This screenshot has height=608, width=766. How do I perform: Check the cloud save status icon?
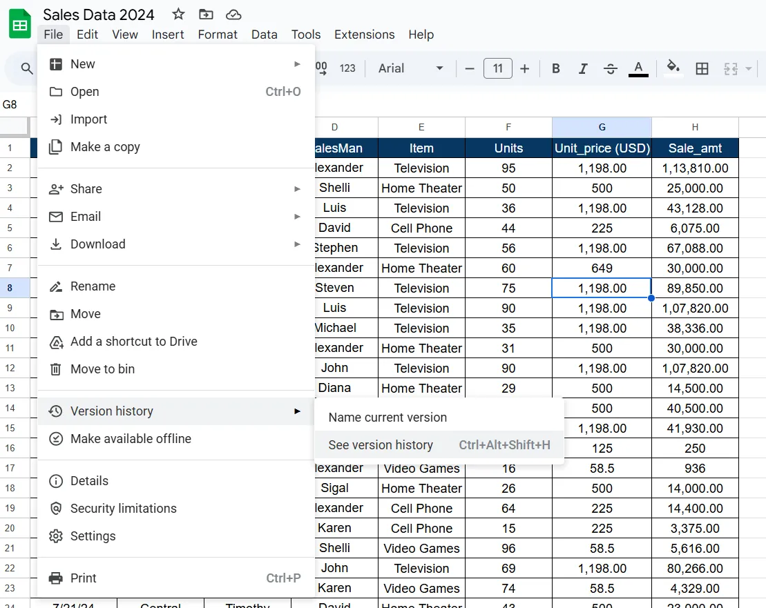[233, 14]
